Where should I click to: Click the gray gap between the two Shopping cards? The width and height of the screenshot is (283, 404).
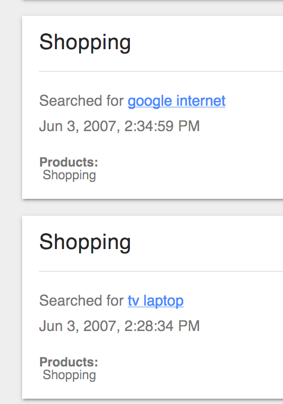[x=153, y=207]
